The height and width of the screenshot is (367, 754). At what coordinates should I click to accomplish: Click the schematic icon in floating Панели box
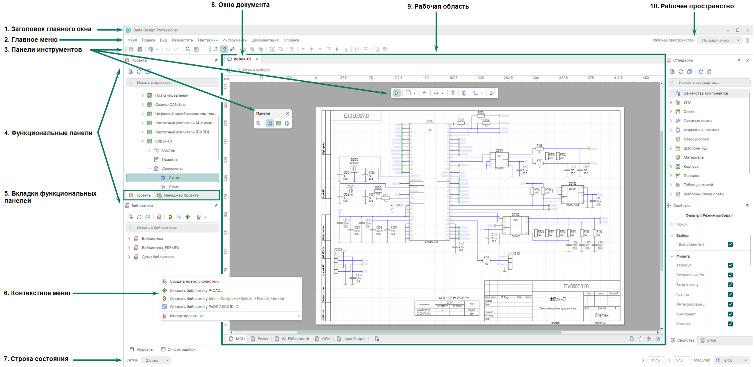click(x=270, y=123)
